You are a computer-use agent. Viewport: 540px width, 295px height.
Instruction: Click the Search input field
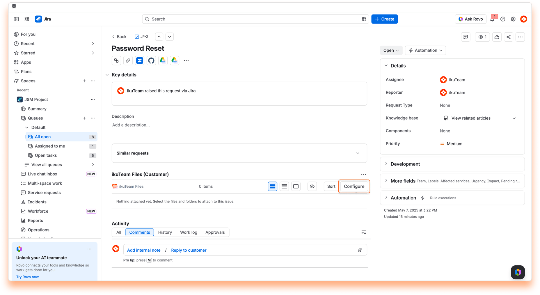[x=255, y=19]
